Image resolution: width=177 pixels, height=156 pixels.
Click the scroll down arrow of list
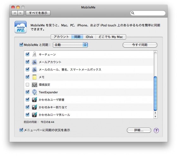[x=156, y=117]
